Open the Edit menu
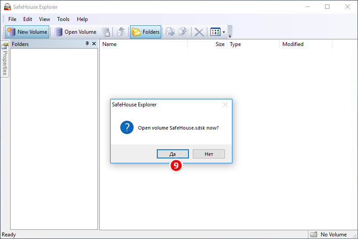The height and width of the screenshot is (239, 358). pos(28,19)
